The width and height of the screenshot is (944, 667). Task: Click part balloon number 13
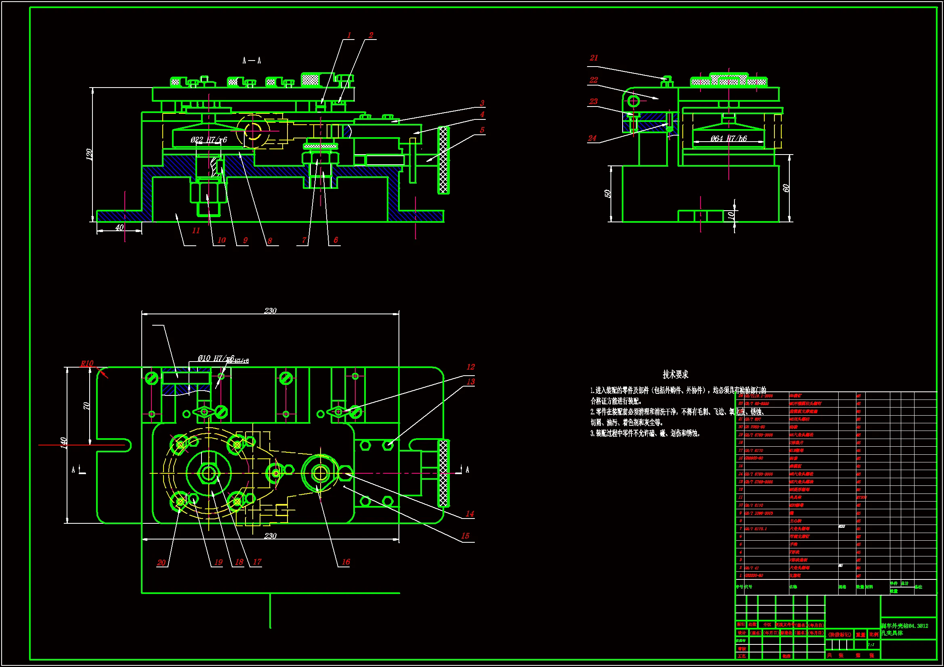click(x=470, y=381)
